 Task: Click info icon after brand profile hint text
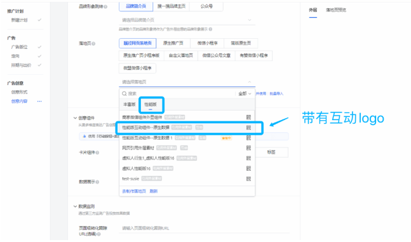pos(210,29)
